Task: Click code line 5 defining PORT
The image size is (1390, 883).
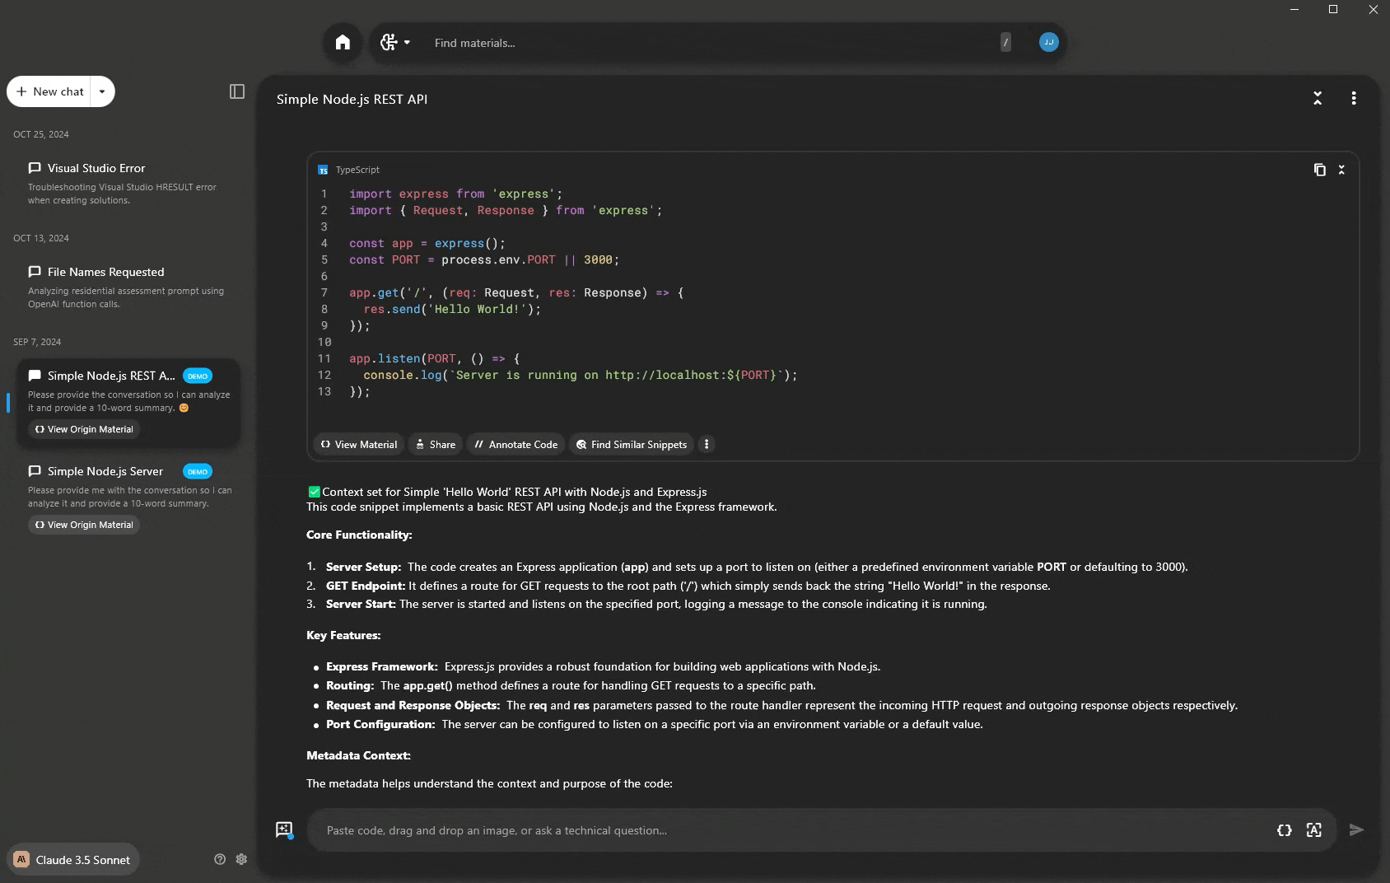Action: (x=484, y=259)
